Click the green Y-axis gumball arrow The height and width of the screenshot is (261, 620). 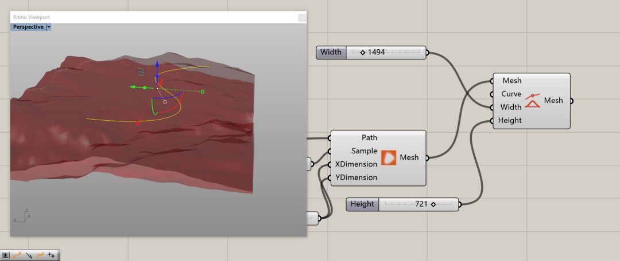[x=132, y=87]
